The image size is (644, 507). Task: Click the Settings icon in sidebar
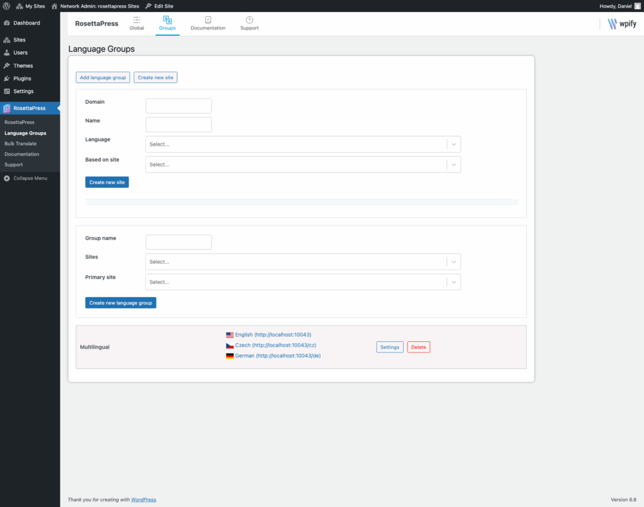(7, 91)
